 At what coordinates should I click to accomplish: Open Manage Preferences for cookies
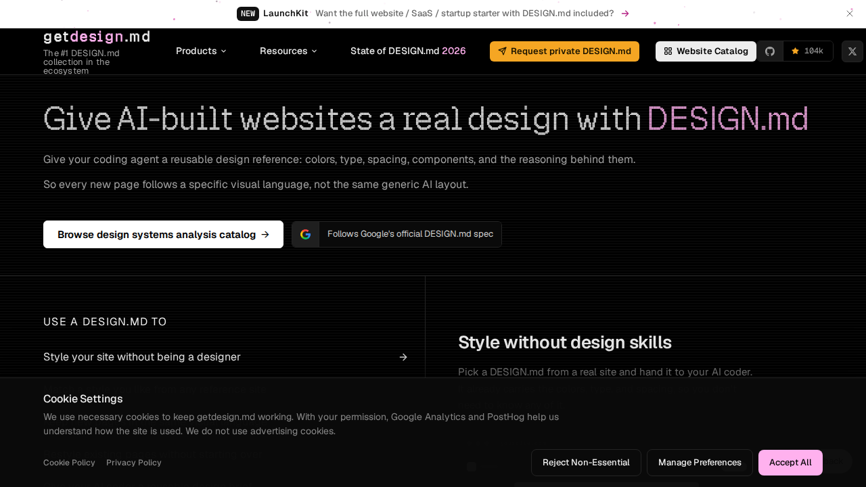(x=700, y=463)
